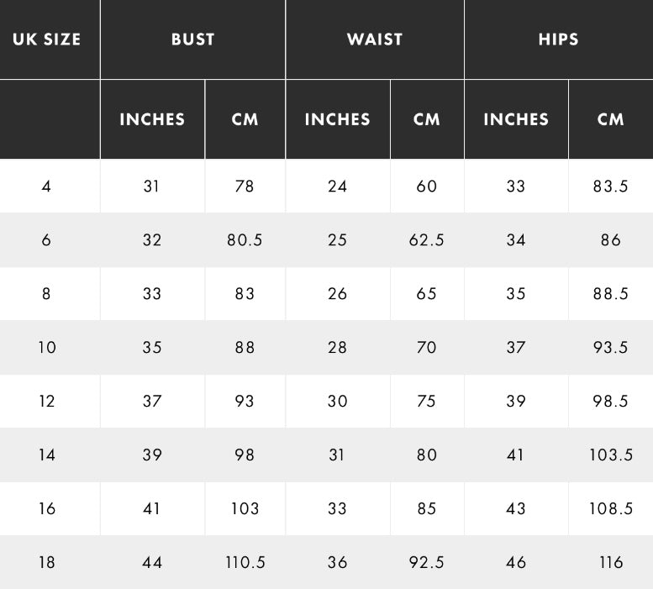Select the INCHES subheader under HIPS
Image resolution: width=653 pixels, height=589 pixels.
pyautogui.click(x=516, y=119)
